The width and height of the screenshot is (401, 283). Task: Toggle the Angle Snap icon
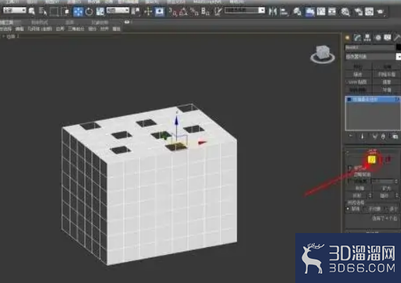[184, 11]
